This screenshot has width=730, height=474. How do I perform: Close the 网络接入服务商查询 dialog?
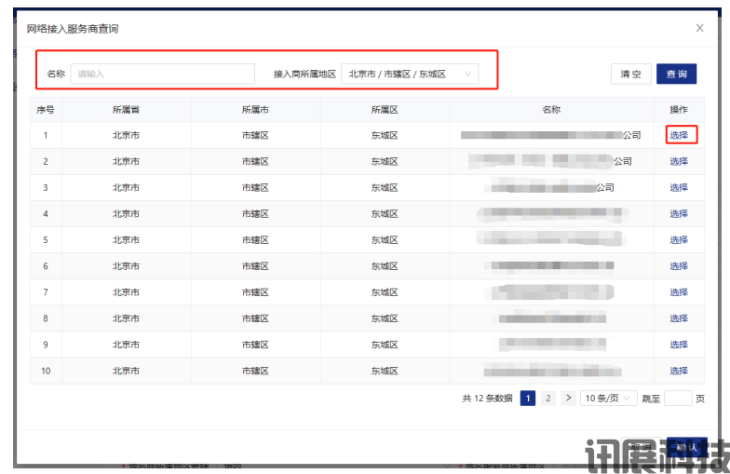click(x=700, y=28)
